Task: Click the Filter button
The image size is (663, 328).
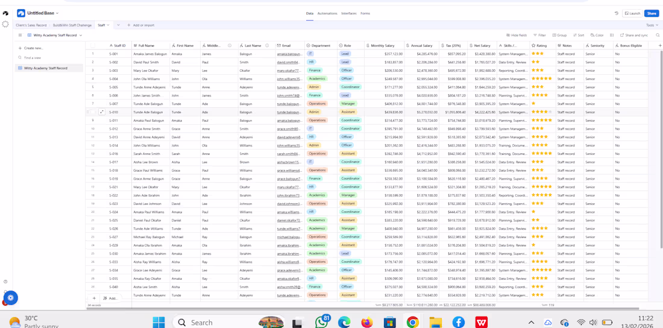Action: 539,35
